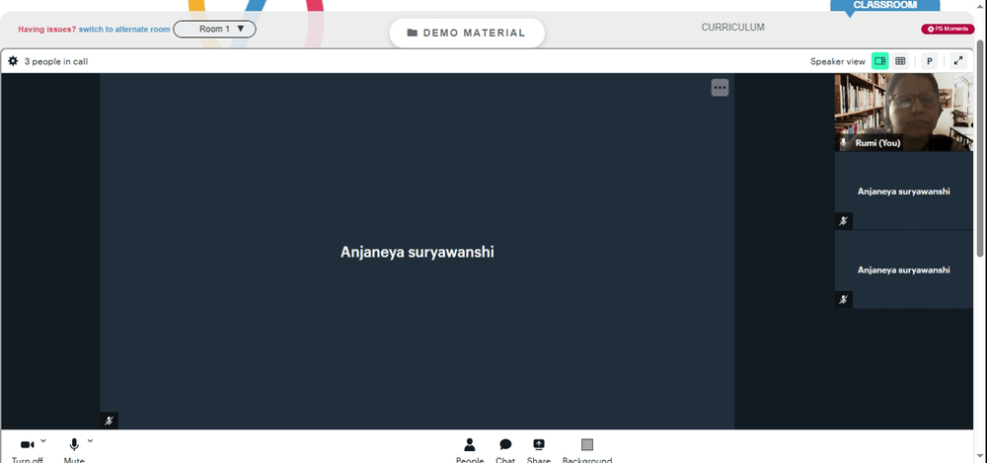Viewport: 987px width, 463px height.
Task: Click '3 people in call' text
Action: coord(56,62)
